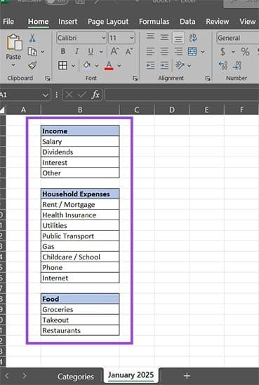The height and width of the screenshot is (385, 259).
Task: Expand the Name Box dropdown
Action: pos(45,95)
